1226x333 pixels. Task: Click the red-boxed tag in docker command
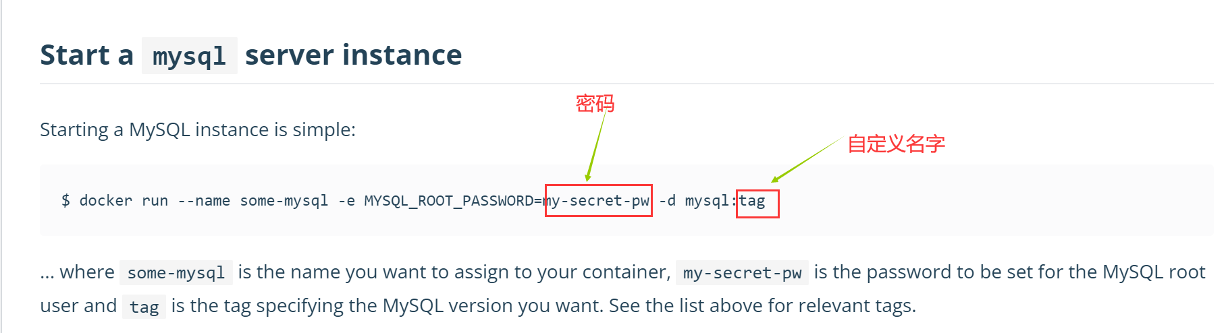coord(757,203)
